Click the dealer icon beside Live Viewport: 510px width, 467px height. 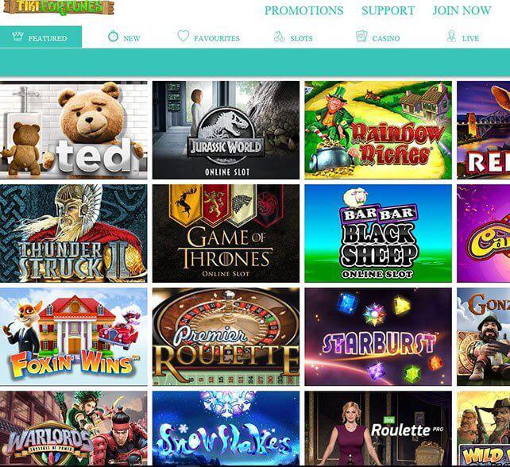pos(451,36)
